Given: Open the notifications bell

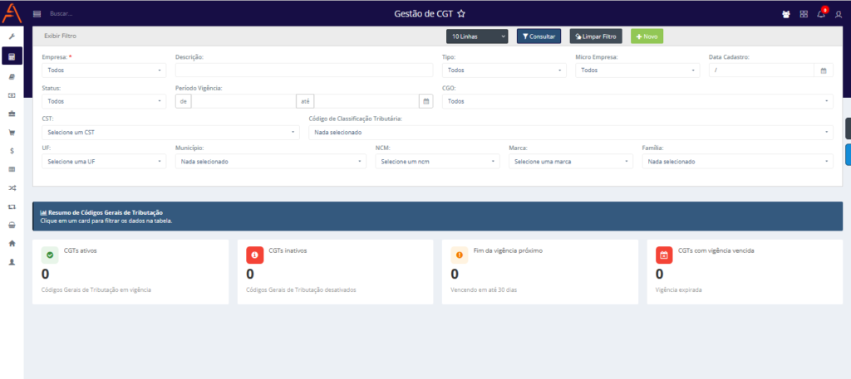Looking at the screenshot, I should pos(821,14).
